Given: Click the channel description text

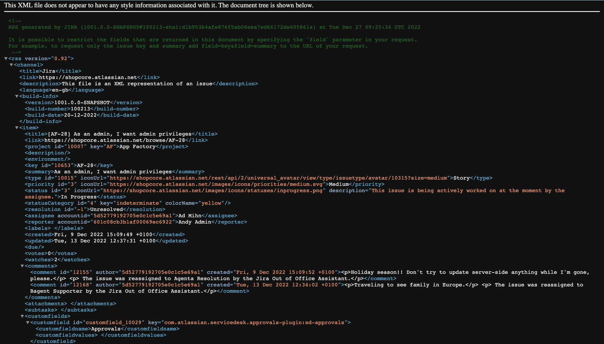Looking at the screenshot, I should click(x=137, y=84).
